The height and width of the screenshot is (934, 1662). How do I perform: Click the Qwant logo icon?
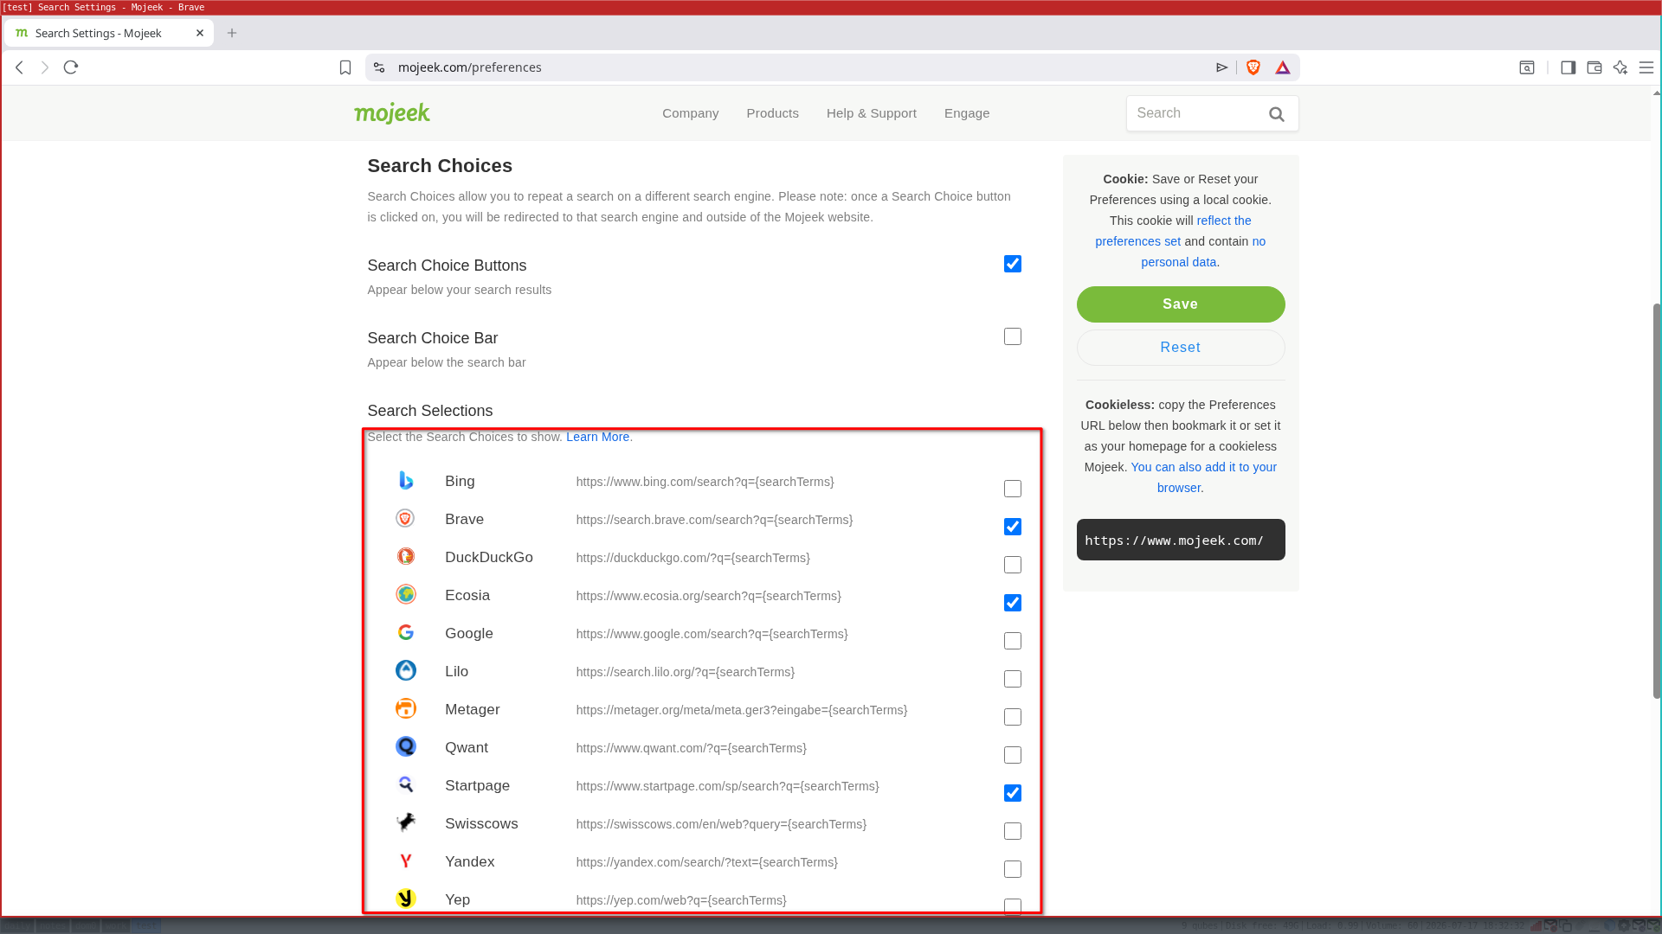pos(406,746)
